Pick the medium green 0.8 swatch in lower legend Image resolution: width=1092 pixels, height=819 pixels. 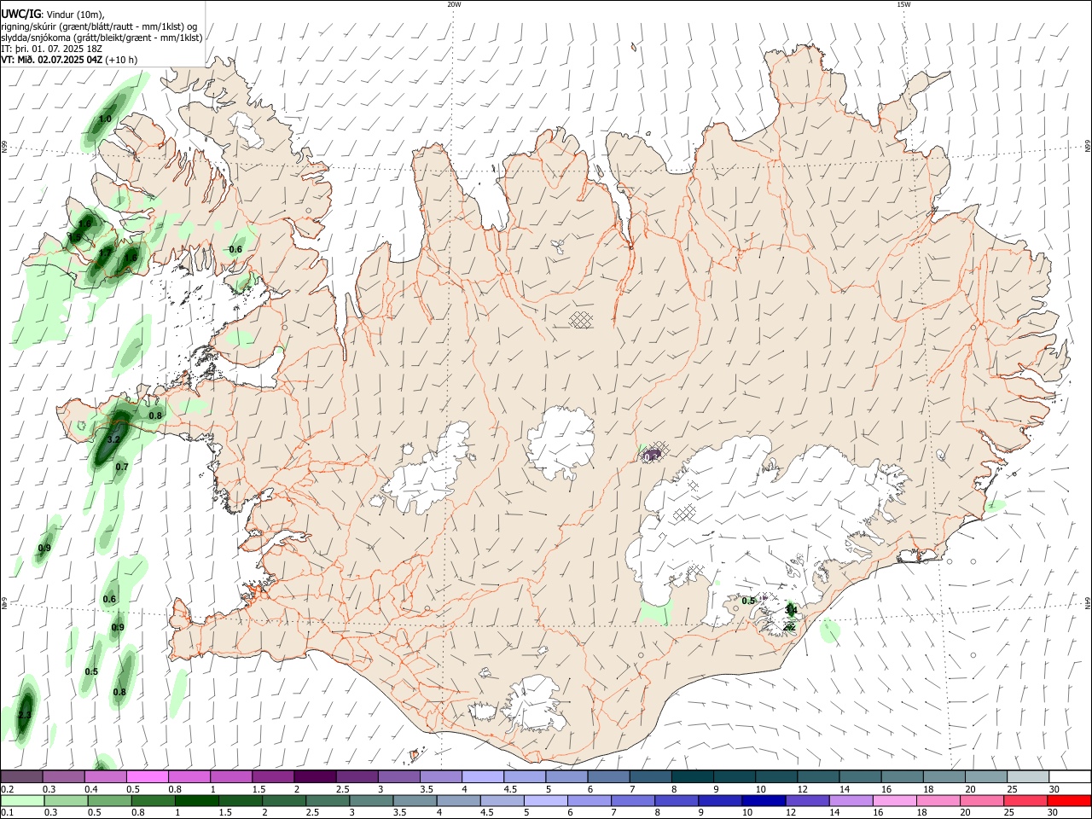click(154, 801)
